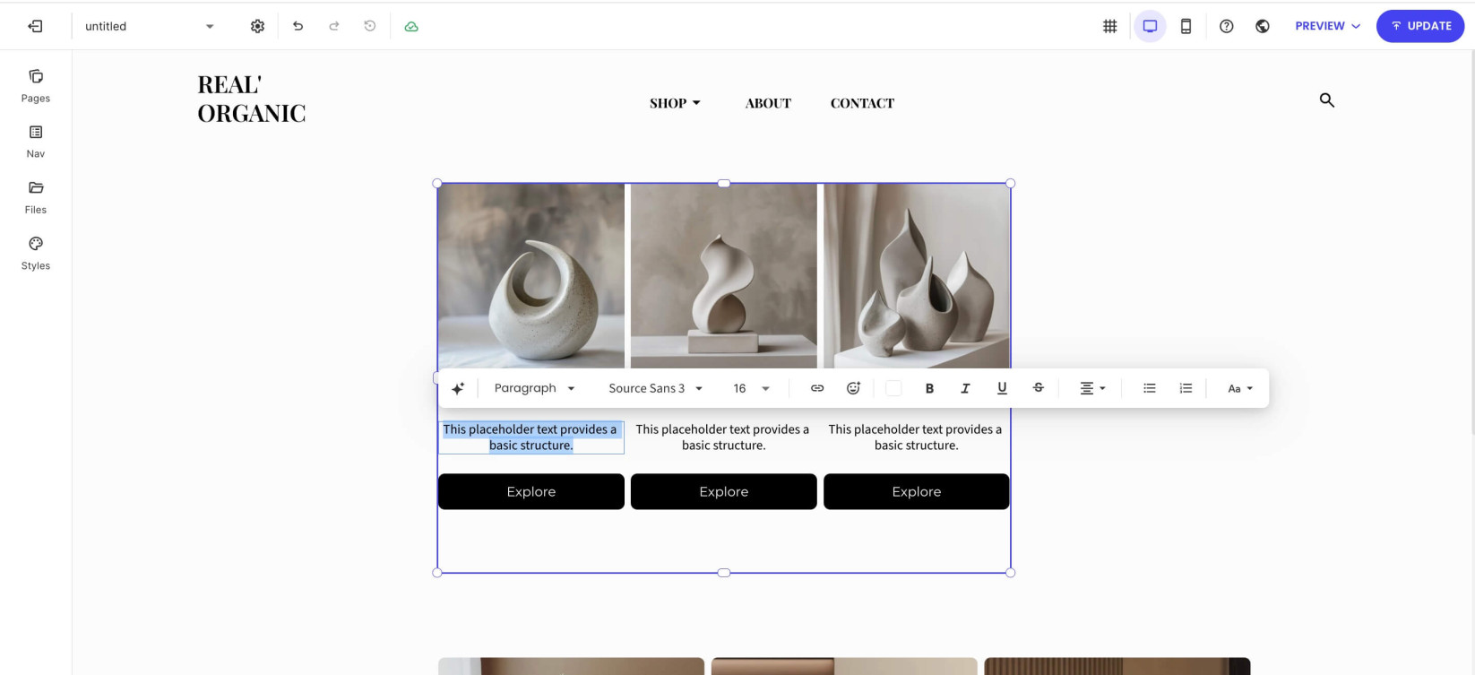Image resolution: width=1475 pixels, height=675 pixels.
Task: Open the ABOUT nav item
Action: tap(768, 103)
